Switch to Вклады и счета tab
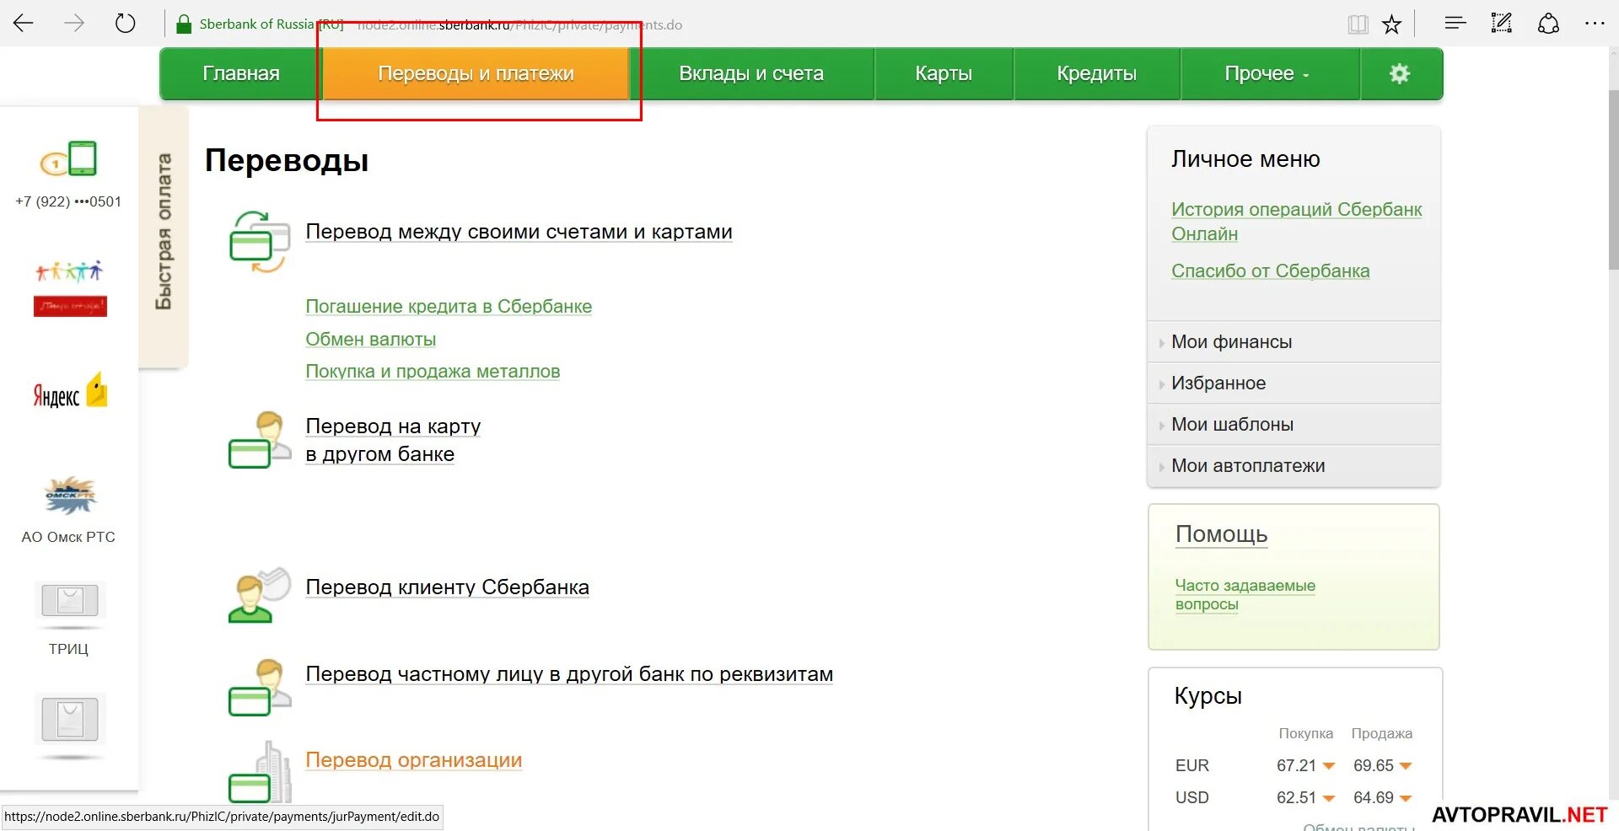This screenshot has height=831, width=1619. (751, 73)
